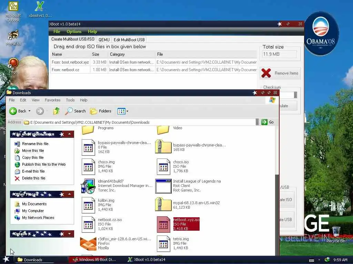Image resolution: width=353 pixels, height=264 pixels.
Task: Select the Programs folder icon
Action: [x=88, y=130]
